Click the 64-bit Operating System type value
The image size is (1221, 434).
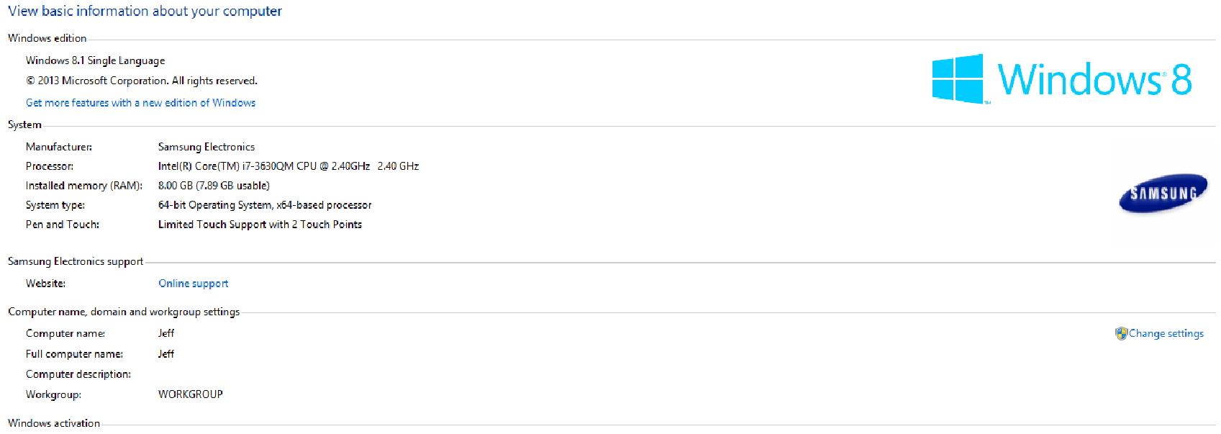(264, 205)
